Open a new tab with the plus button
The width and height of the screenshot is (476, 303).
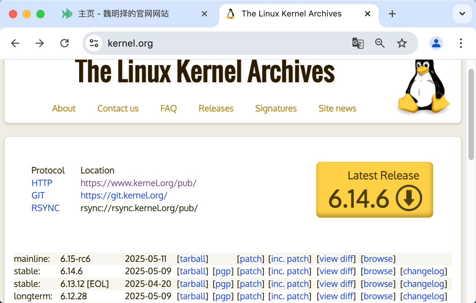pyautogui.click(x=392, y=14)
